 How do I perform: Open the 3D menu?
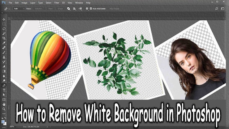click(x=63, y=2)
